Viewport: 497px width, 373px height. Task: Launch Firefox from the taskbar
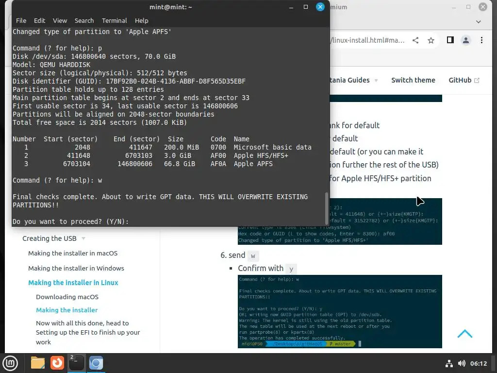click(57, 363)
